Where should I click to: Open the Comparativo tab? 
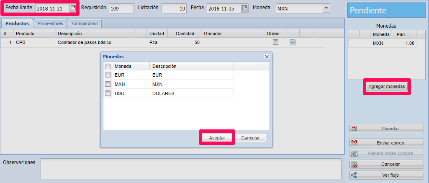click(85, 24)
